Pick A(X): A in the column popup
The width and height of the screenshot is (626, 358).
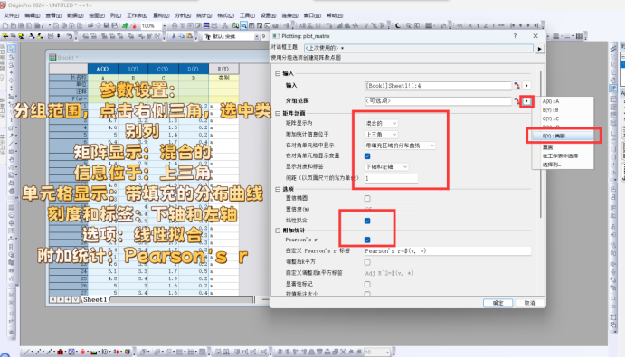tap(551, 101)
